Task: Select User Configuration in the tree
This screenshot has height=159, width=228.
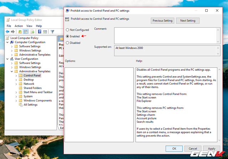Action: (x=26, y=59)
